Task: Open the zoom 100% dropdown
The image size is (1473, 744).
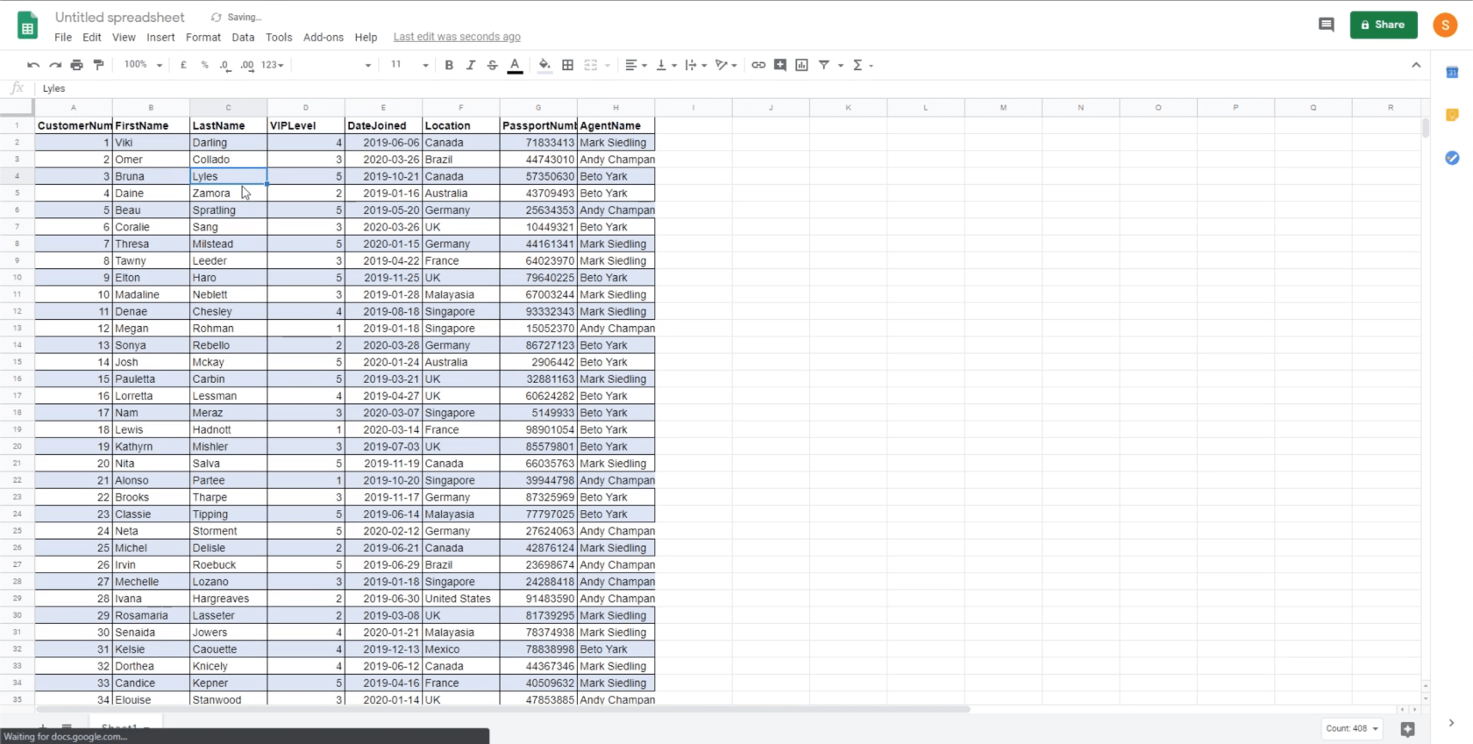Action: (144, 65)
